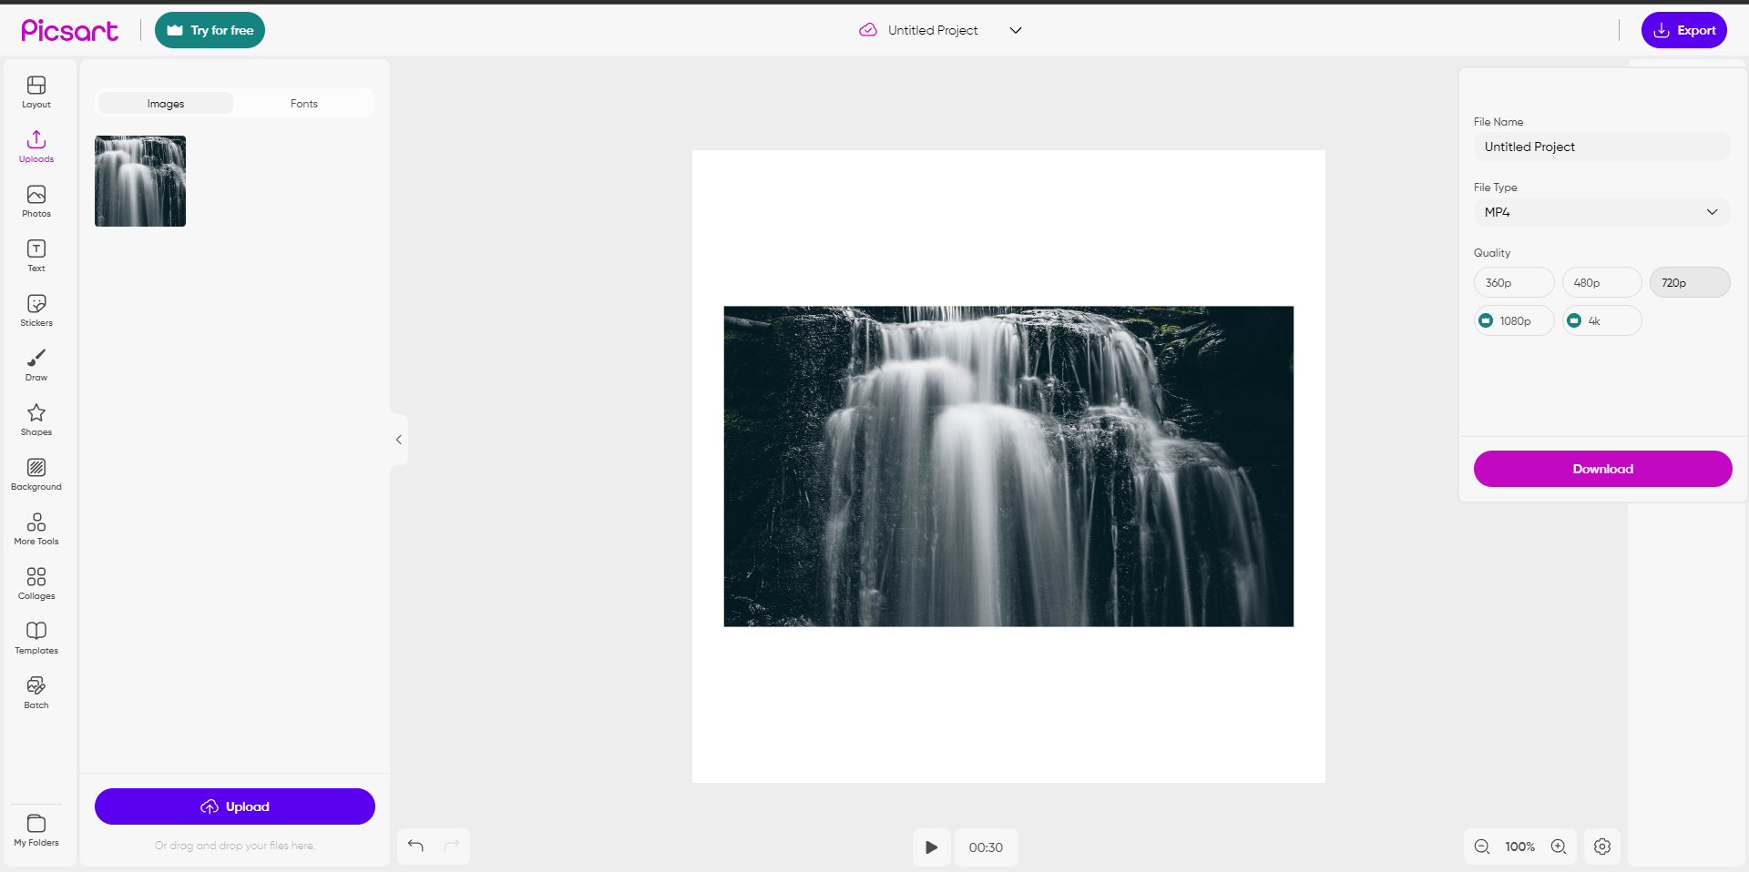The image size is (1749, 872).
Task: Open the File Type dropdown showing MP4
Action: (1601, 212)
